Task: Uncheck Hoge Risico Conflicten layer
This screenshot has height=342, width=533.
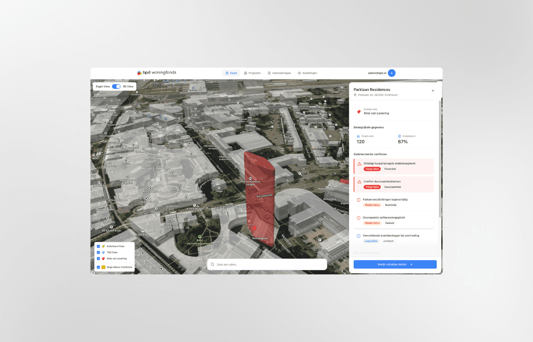Action: (98, 267)
